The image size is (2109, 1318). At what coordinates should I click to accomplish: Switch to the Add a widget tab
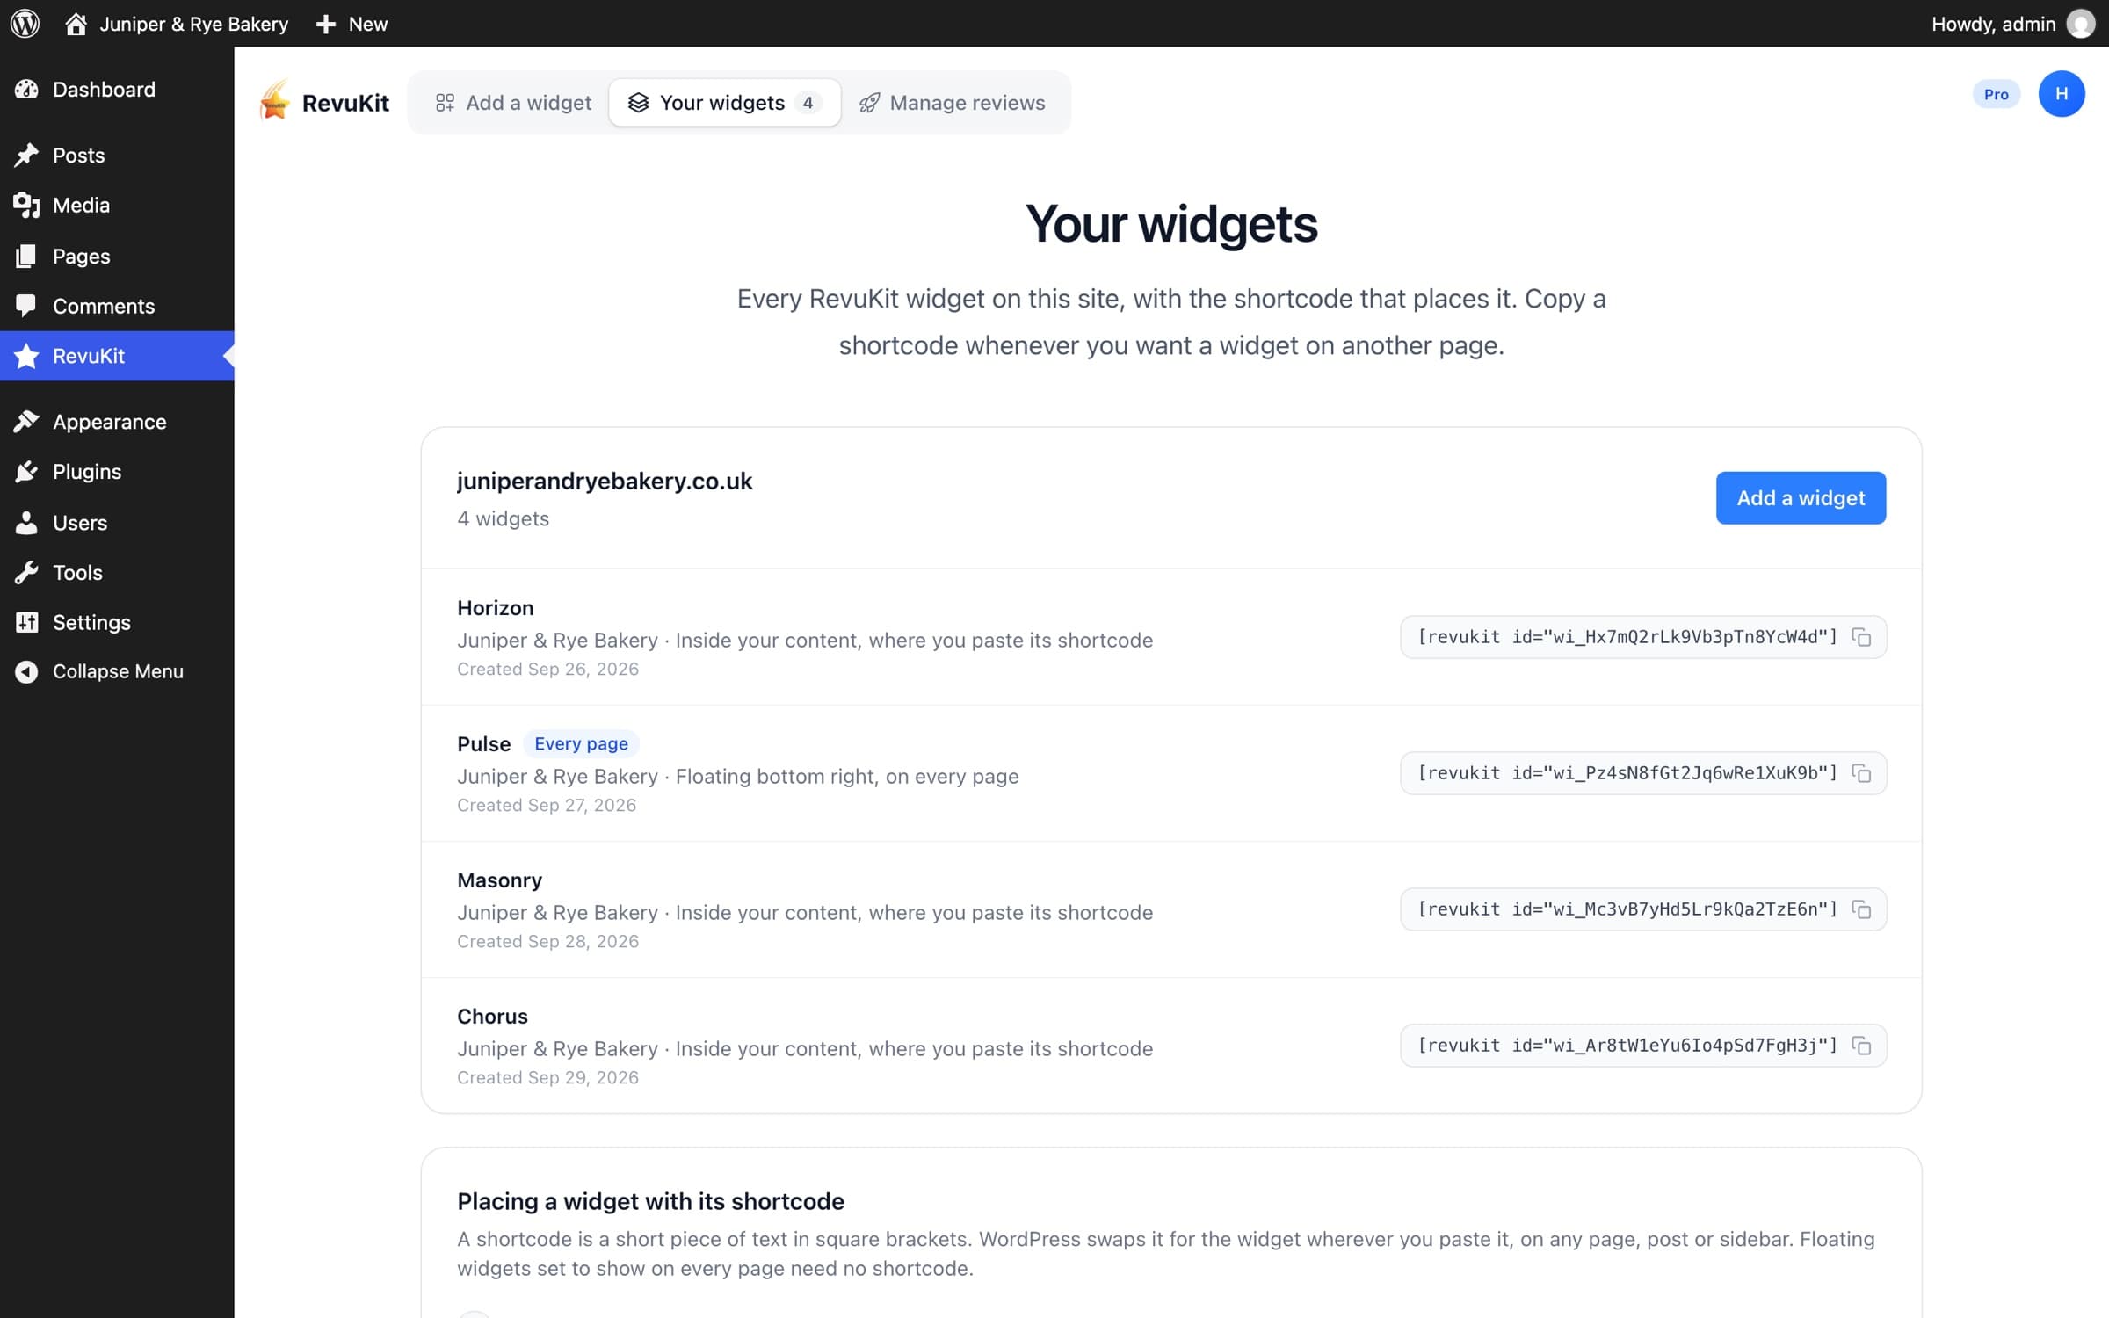click(x=513, y=103)
